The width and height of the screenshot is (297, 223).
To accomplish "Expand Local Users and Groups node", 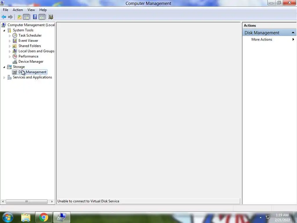I will 10,51.
